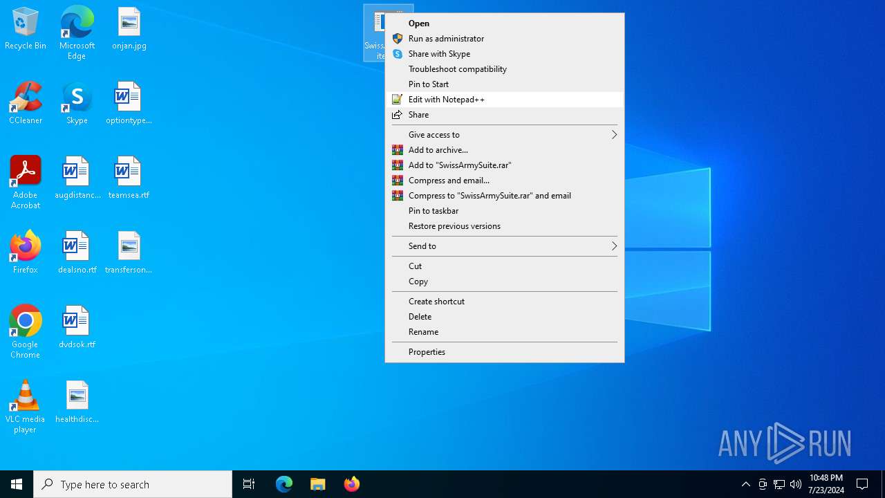Select the dealsno.rtf document icon
This screenshot has width=885, height=498.
(77, 253)
